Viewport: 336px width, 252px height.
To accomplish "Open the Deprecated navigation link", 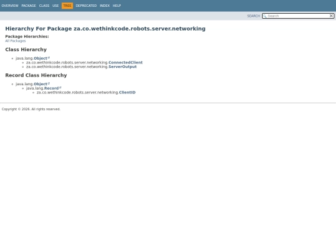I will tap(86, 6).
